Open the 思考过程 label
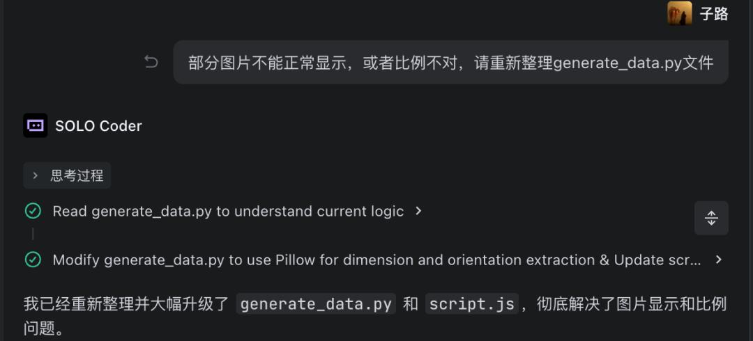Screen dimensions: 753x341 (x=77, y=175)
